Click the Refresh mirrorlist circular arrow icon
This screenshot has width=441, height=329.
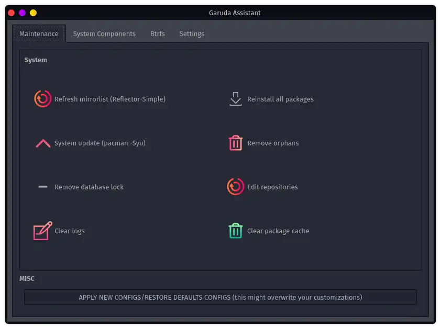(x=42, y=99)
